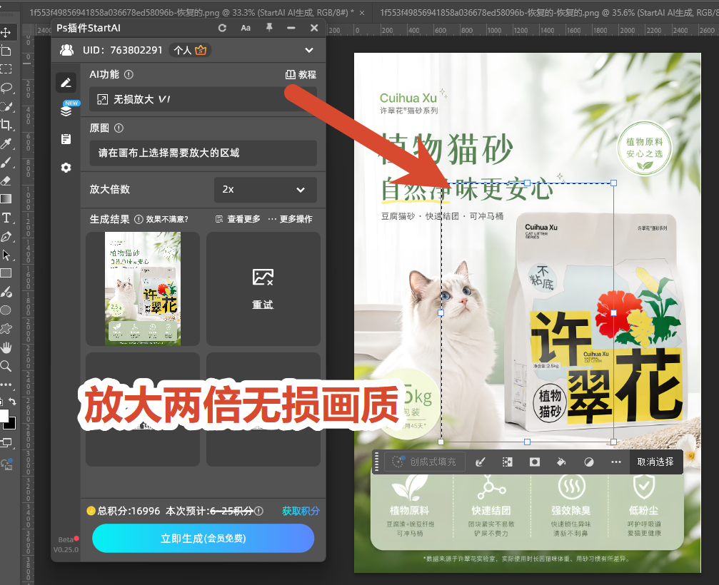Click the Aa font size icon in StartAI
The width and height of the screenshot is (719, 585).
246,28
